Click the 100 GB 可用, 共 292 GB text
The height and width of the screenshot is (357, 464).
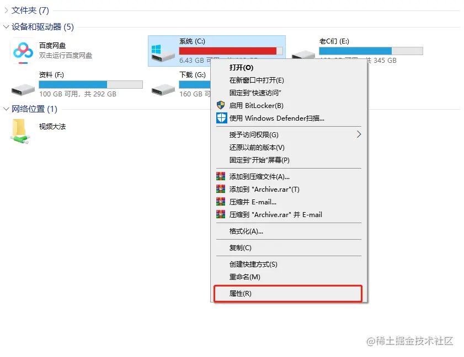78,94
